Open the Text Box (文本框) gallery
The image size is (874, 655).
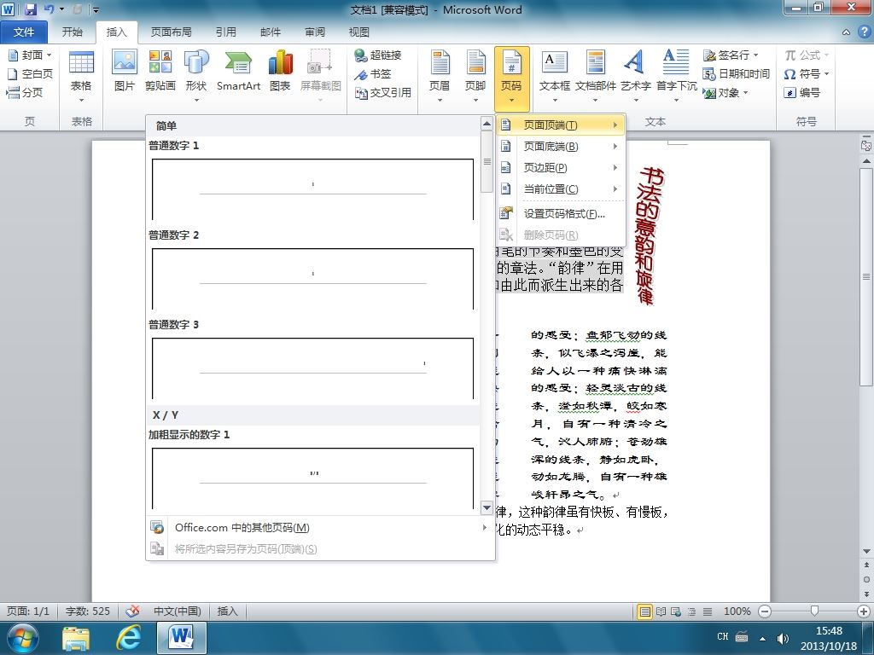pos(555,77)
